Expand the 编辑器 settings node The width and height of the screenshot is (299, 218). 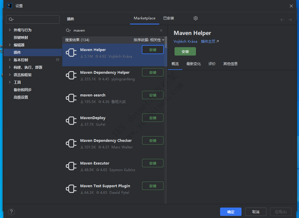10,45
